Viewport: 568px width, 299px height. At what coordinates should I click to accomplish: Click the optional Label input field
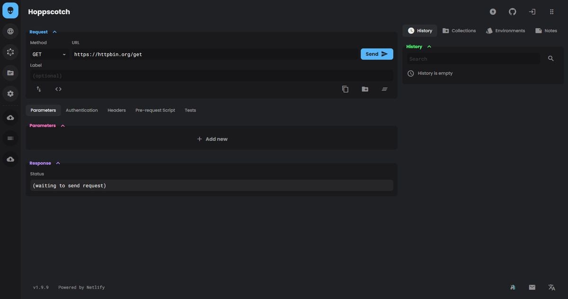[x=212, y=76]
